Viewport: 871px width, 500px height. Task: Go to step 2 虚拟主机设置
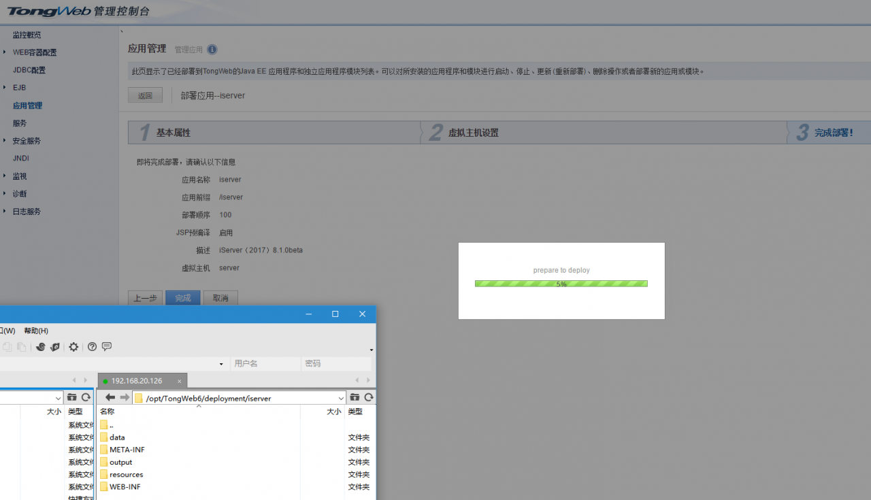pos(604,133)
